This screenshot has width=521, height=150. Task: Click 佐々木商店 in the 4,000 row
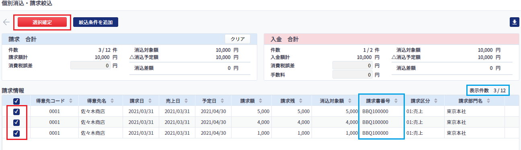coord(93,122)
